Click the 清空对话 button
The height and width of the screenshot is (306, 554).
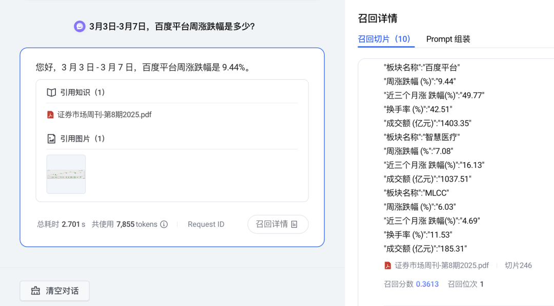(x=54, y=291)
